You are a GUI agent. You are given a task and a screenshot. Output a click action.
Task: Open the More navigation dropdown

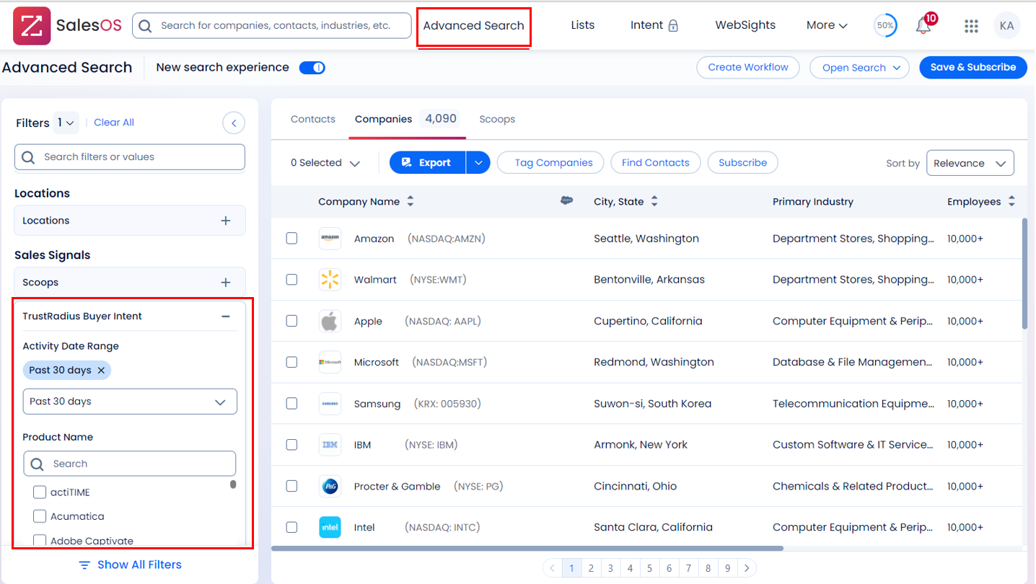coord(827,25)
